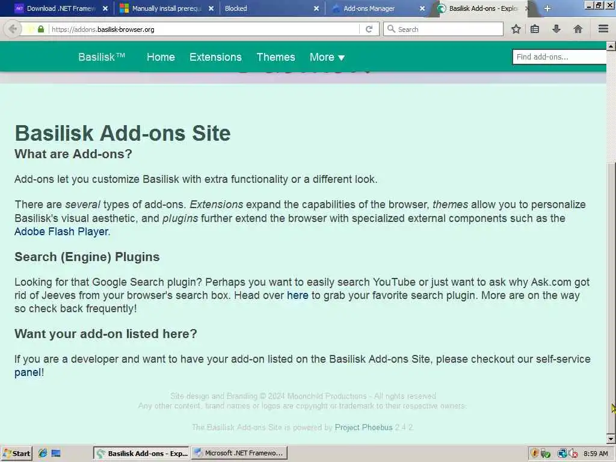Click the 'What are Add-ons?' heading
The height and width of the screenshot is (462, 616).
[73, 153]
